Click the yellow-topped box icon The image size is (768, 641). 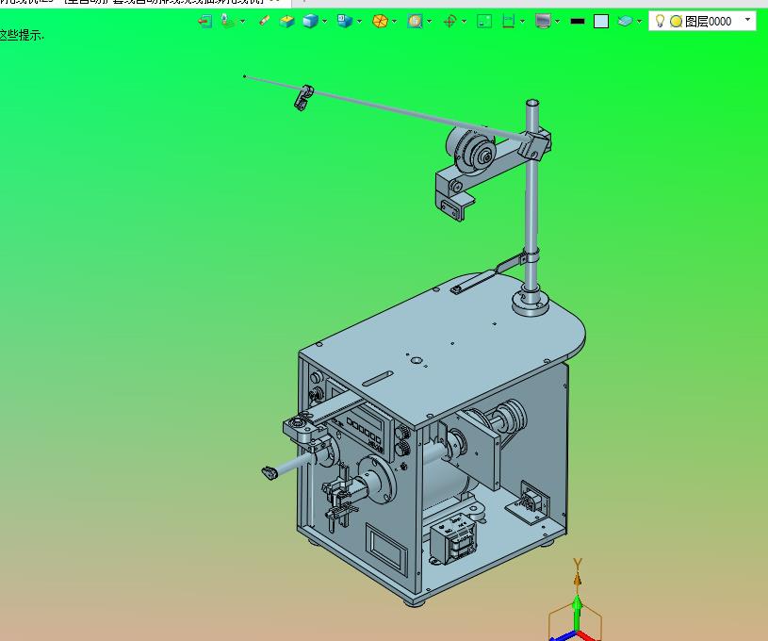tap(287, 21)
